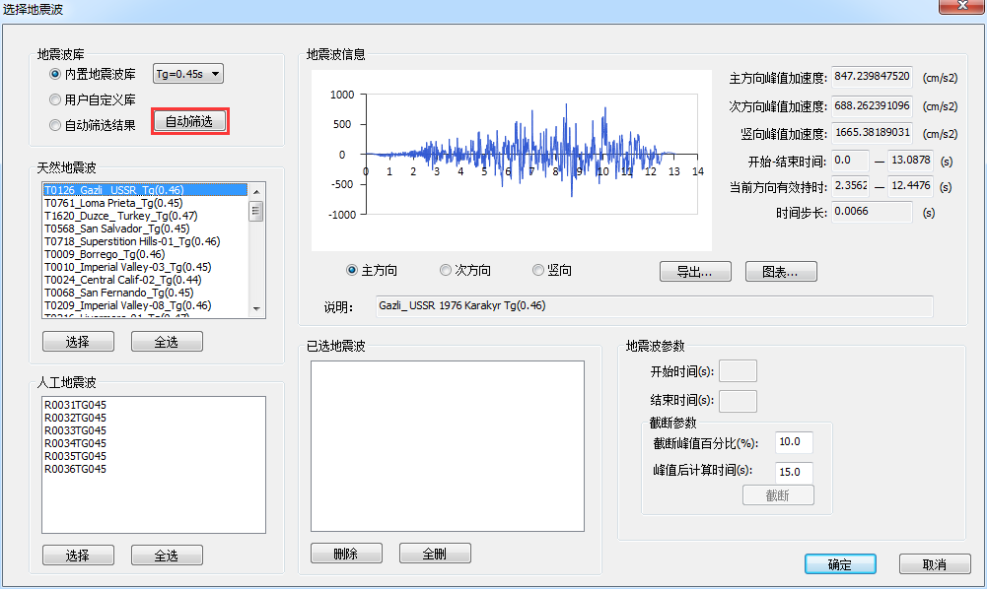Image resolution: width=987 pixels, height=589 pixels.
Task: Select T0761_Loma Prieta wave in list
Action: [x=112, y=203]
